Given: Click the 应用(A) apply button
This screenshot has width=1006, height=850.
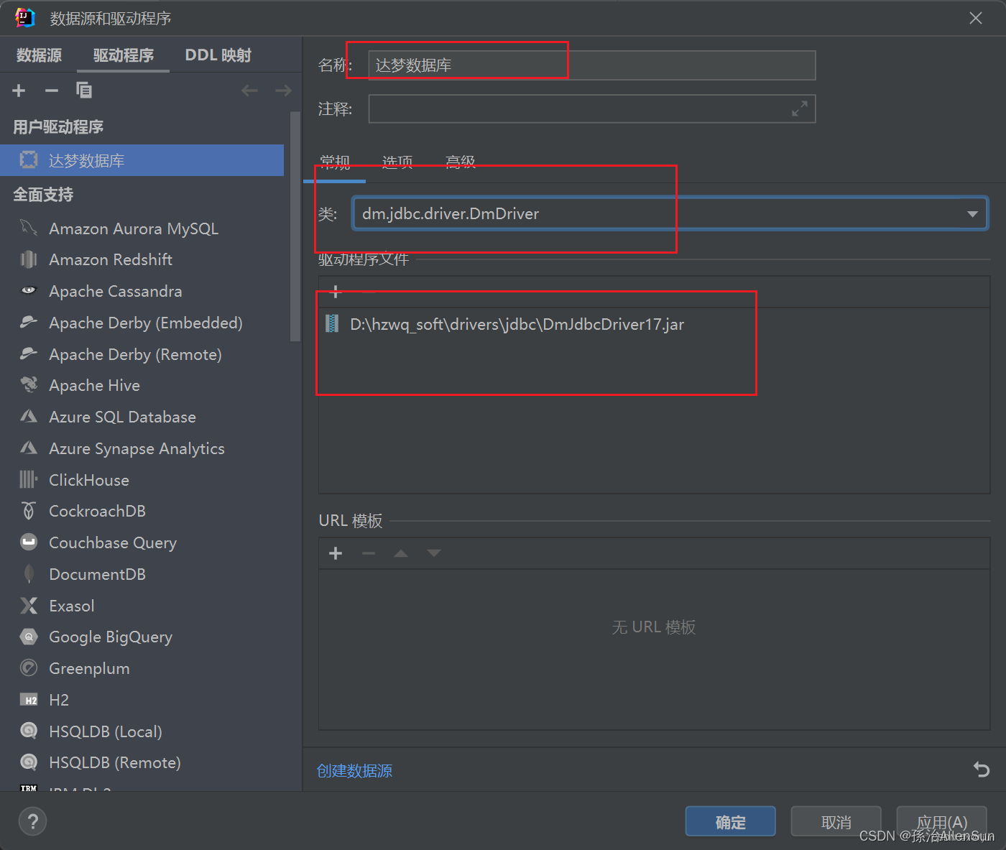Looking at the screenshot, I should [942, 821].
